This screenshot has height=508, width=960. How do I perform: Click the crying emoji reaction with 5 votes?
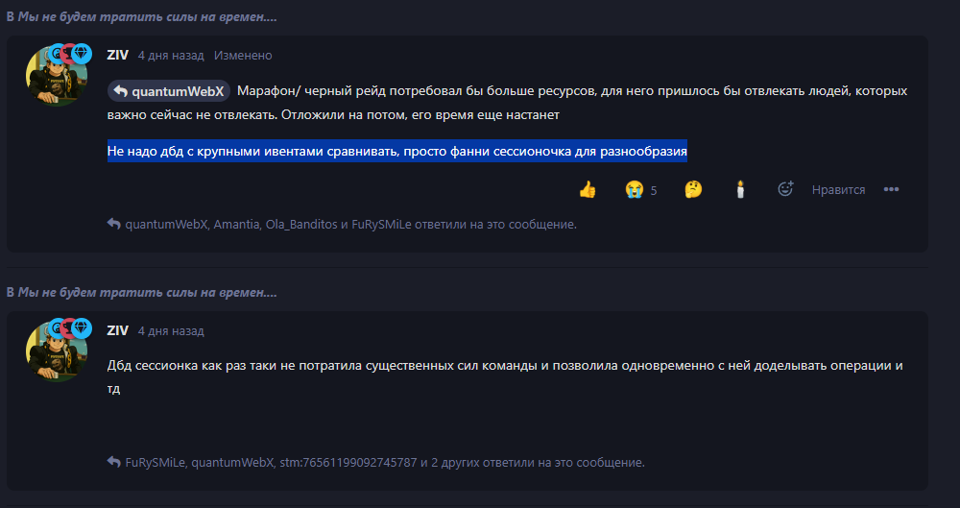coord(640,190)
